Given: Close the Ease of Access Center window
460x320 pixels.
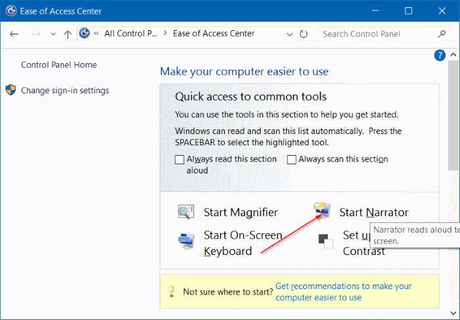Looking at the screenshot, I should coord(442,11).
